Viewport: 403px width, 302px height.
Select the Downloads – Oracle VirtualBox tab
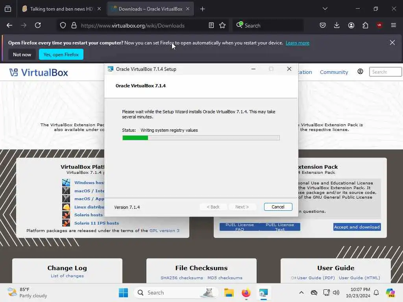[150, 9]
